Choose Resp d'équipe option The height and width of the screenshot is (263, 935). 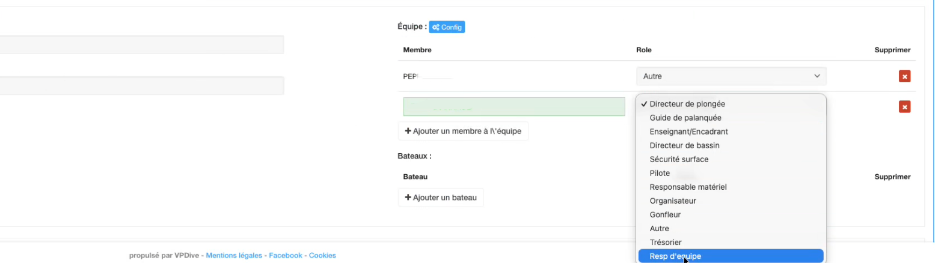pyautogui.click(x=675, y=256)
